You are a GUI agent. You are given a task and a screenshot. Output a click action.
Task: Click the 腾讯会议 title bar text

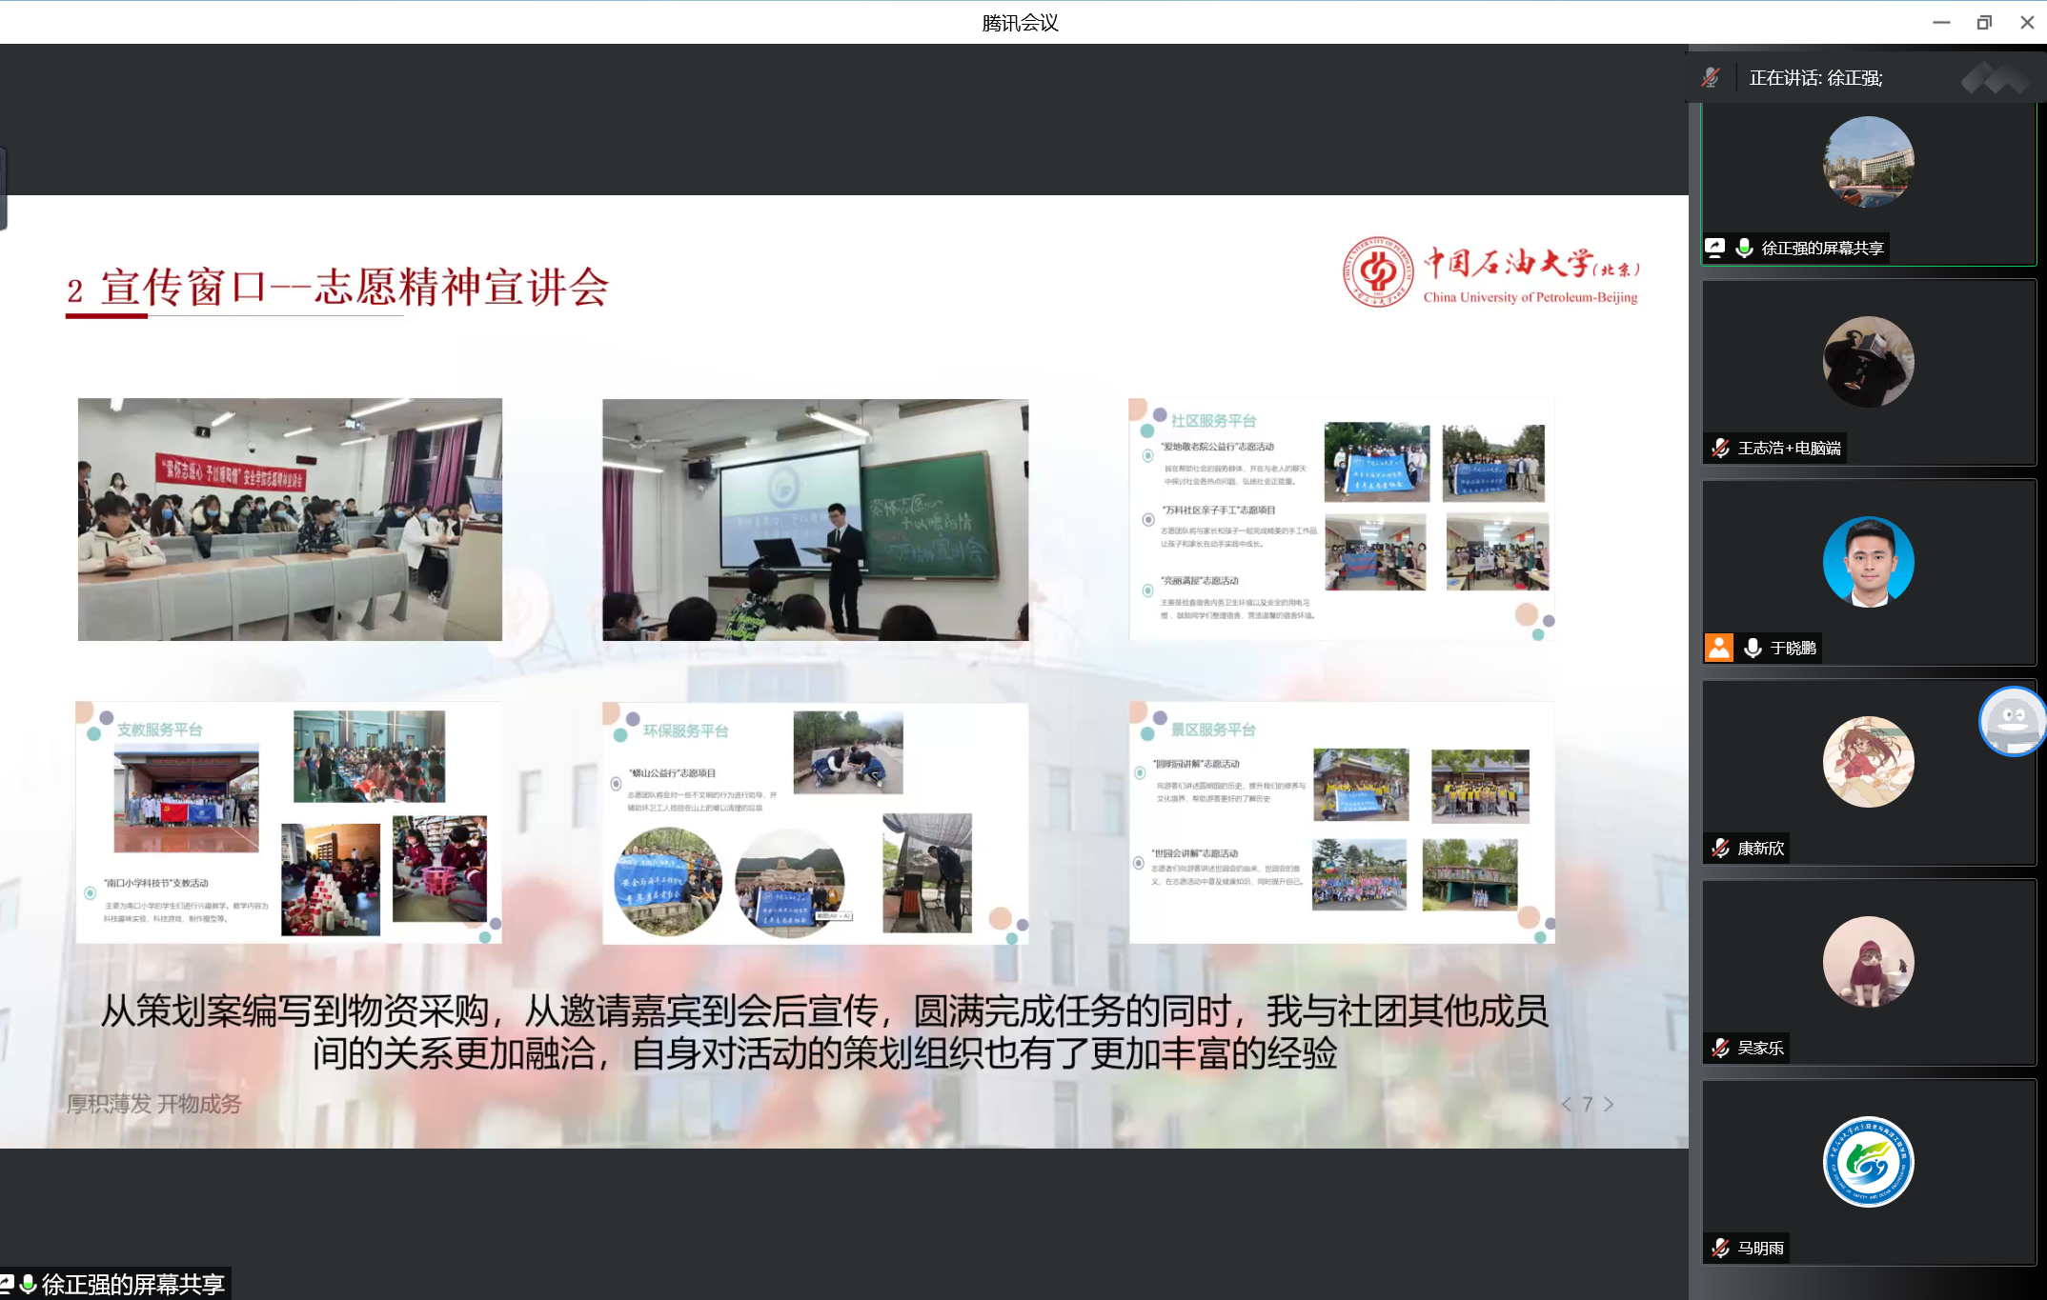pos(1018,22)
